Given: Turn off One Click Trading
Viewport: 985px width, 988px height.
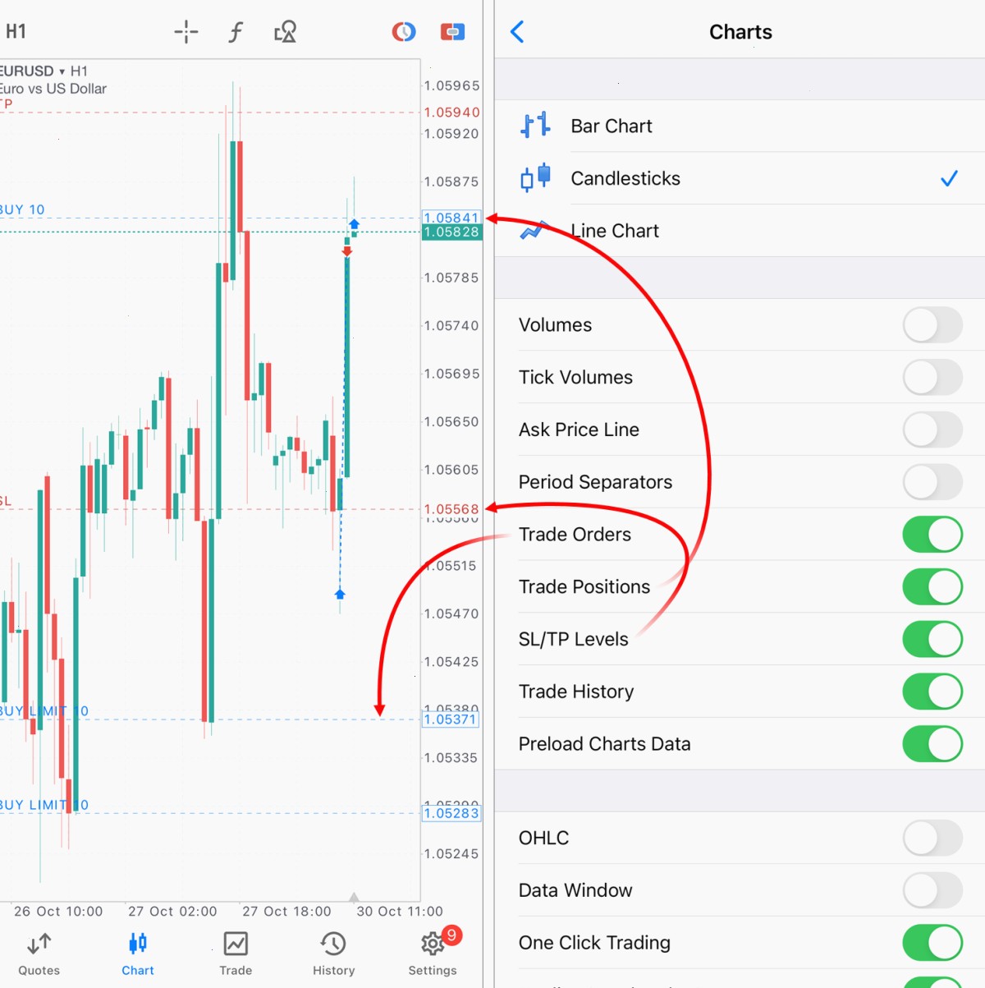Looking at the screenshot, I should 932,943.
